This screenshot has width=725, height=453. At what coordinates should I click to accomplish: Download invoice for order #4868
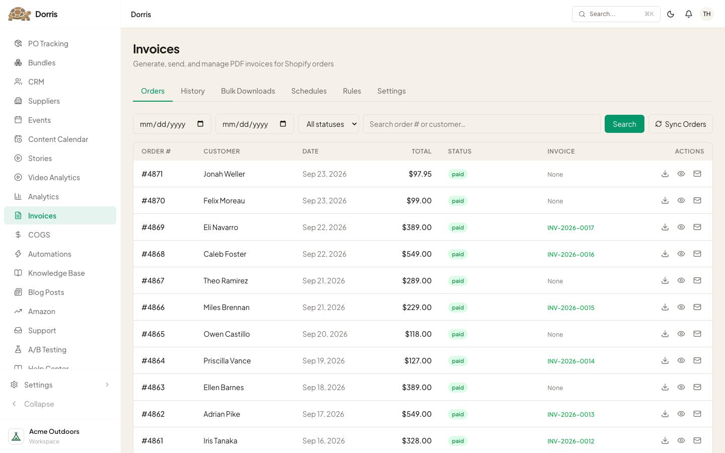coord(665,254)
